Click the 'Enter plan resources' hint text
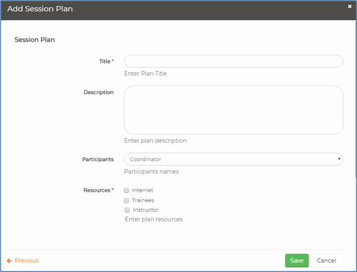Image resolution: width=357 pixels, height=272 pixels. tap(154, 220)
